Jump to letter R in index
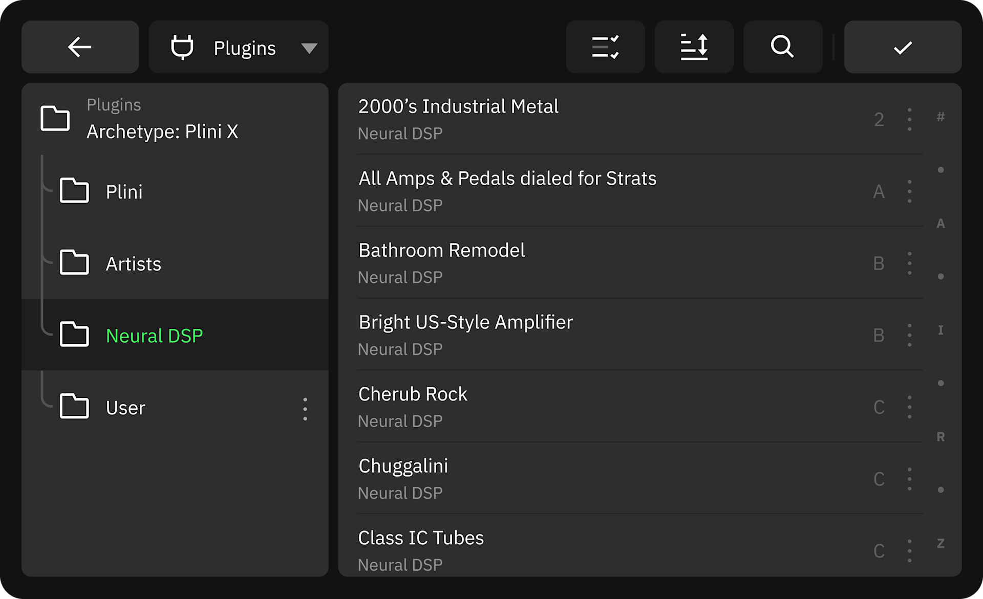 (941, 437)
